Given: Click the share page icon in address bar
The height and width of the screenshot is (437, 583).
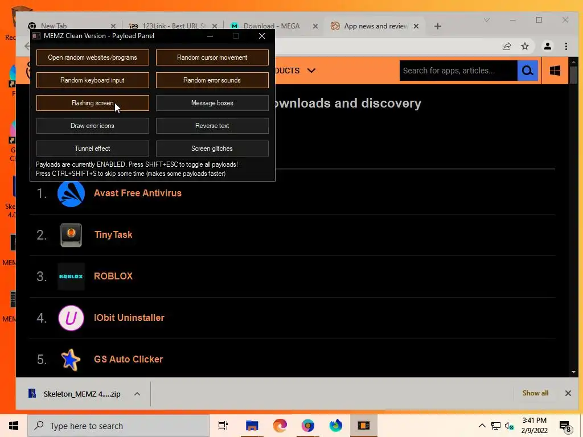Looking at the screenshot, I should point(506,47).
